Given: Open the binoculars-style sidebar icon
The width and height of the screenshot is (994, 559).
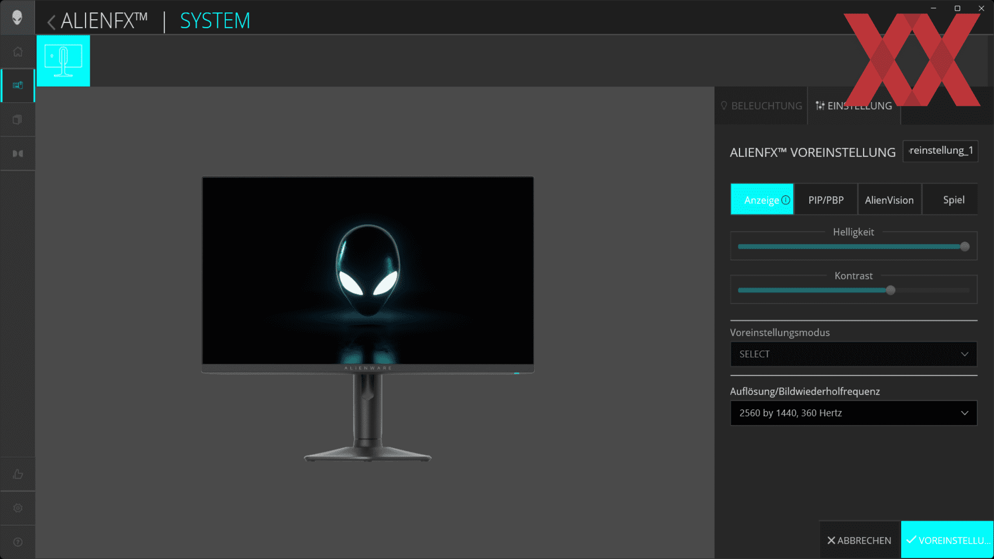Looking at the screenshot, I should tap(18, 154).
